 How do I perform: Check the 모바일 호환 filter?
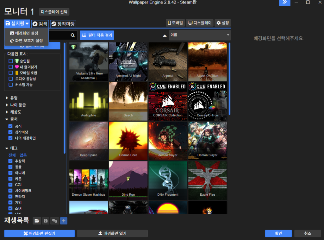click(x=11, y=73)
